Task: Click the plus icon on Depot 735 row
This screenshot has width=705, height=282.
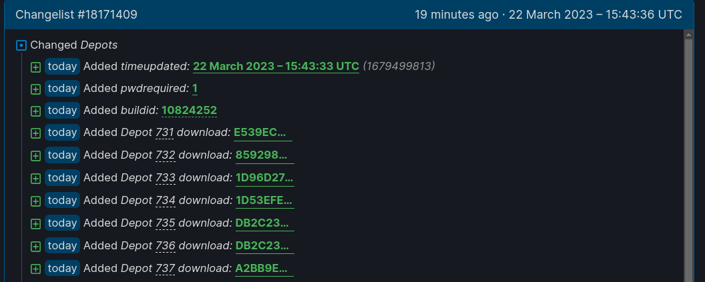Action: pos(35,223)
